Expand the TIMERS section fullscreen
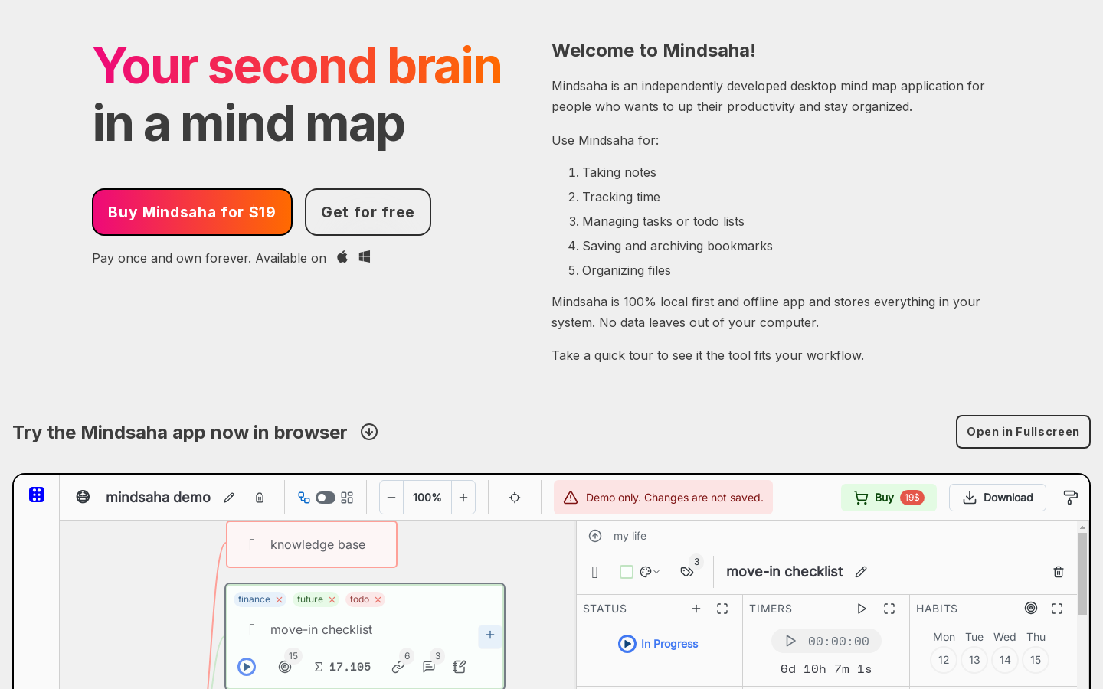This screenshot has width=1103, height=689. 889,609
